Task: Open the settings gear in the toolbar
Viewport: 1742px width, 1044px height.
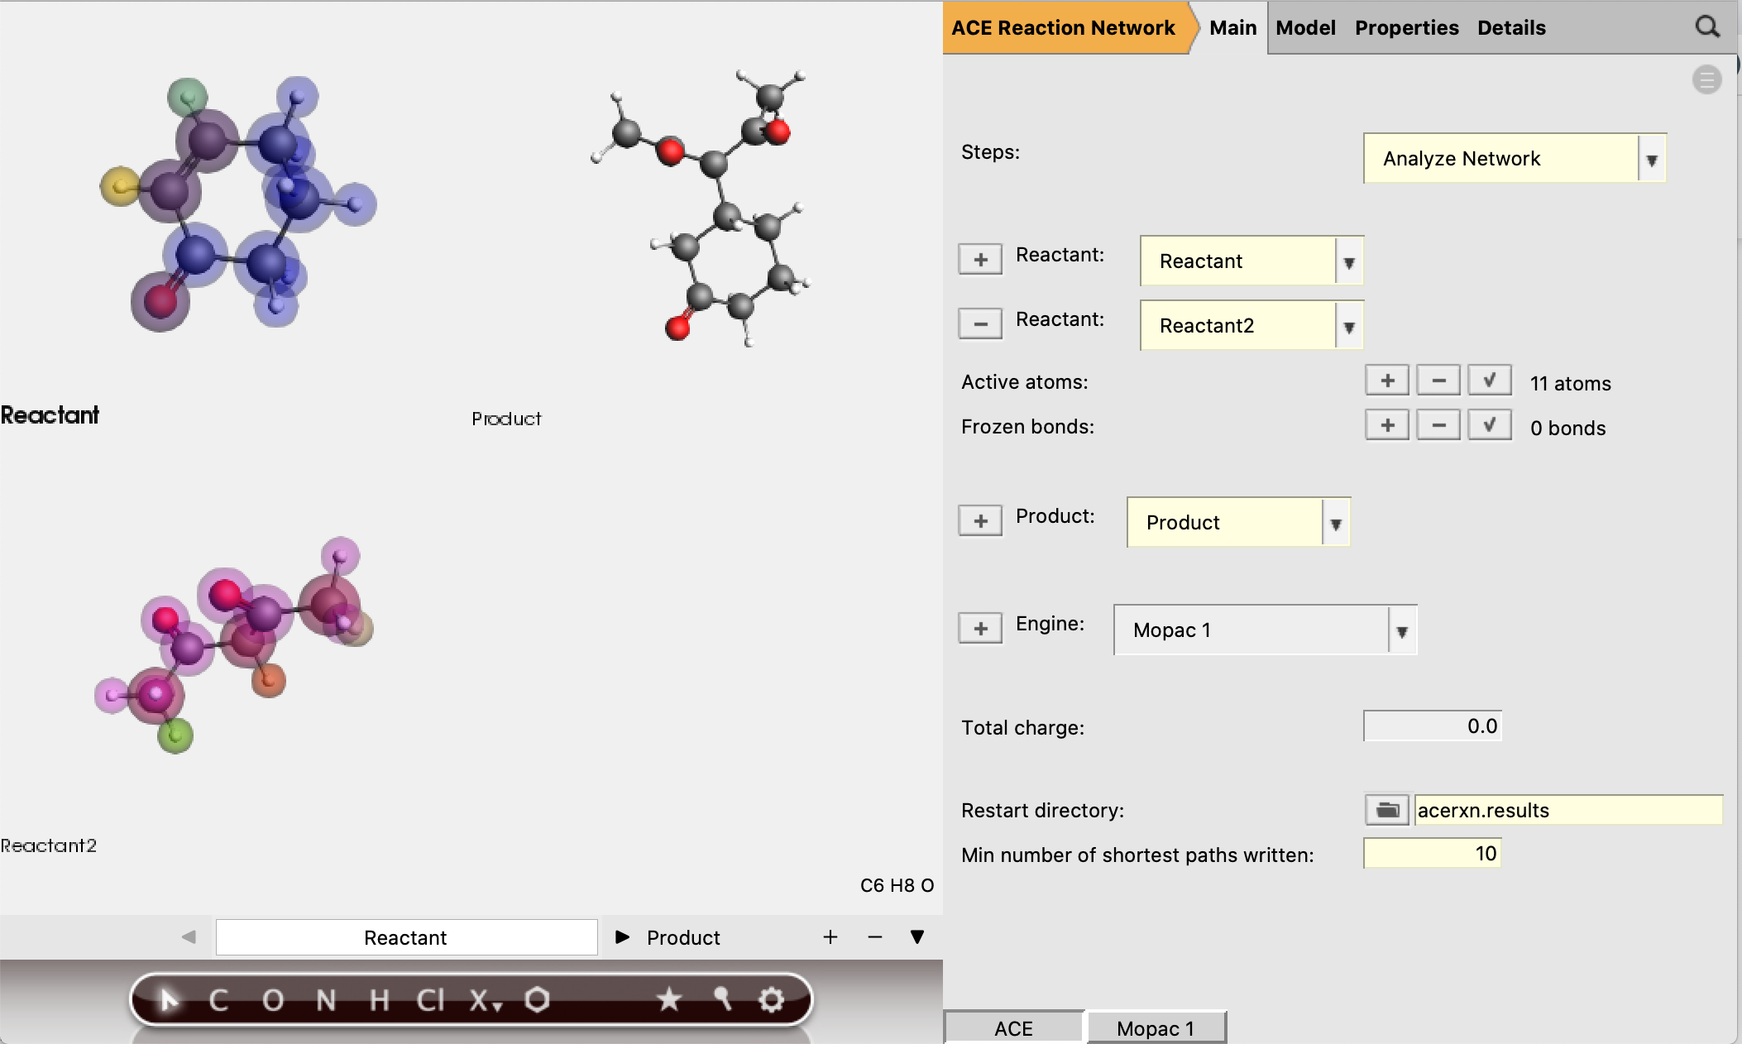Action: click(770, 999)
